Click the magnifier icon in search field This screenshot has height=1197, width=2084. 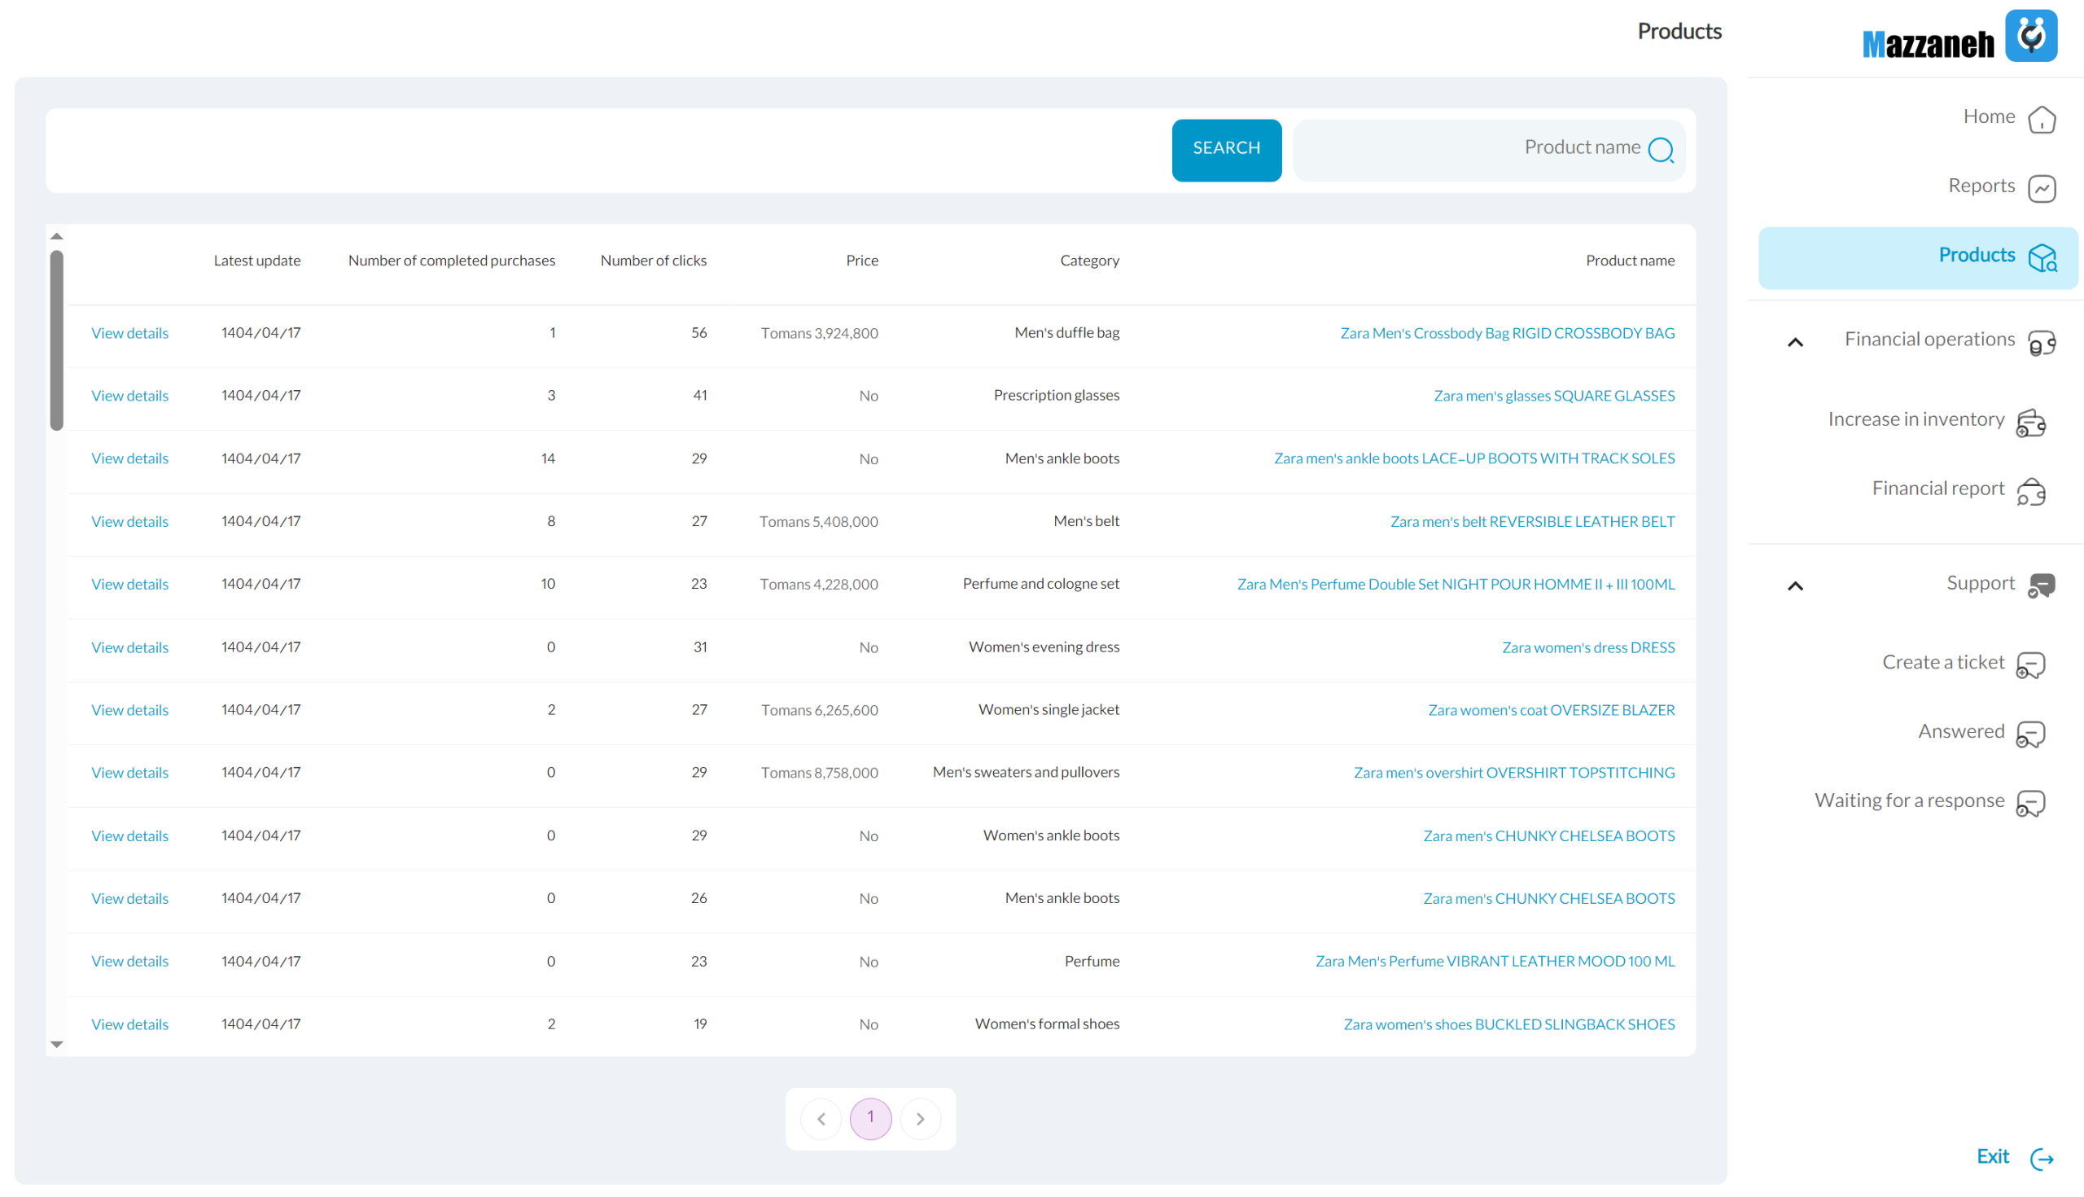coord(1661,150)
